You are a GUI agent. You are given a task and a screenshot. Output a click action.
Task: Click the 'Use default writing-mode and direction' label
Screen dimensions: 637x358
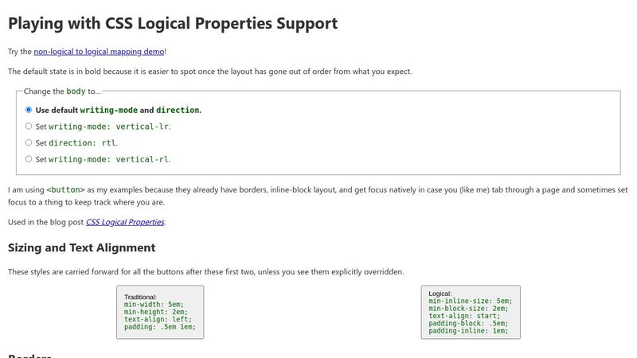tap(118, 110)
